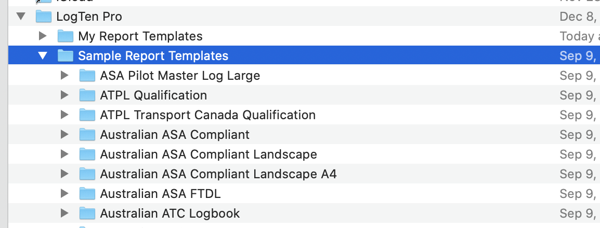The width and height of the screenshot is (600, 228).
Task: Select the ASA Pilot Master Log Large name
Action: click(180, 76)
